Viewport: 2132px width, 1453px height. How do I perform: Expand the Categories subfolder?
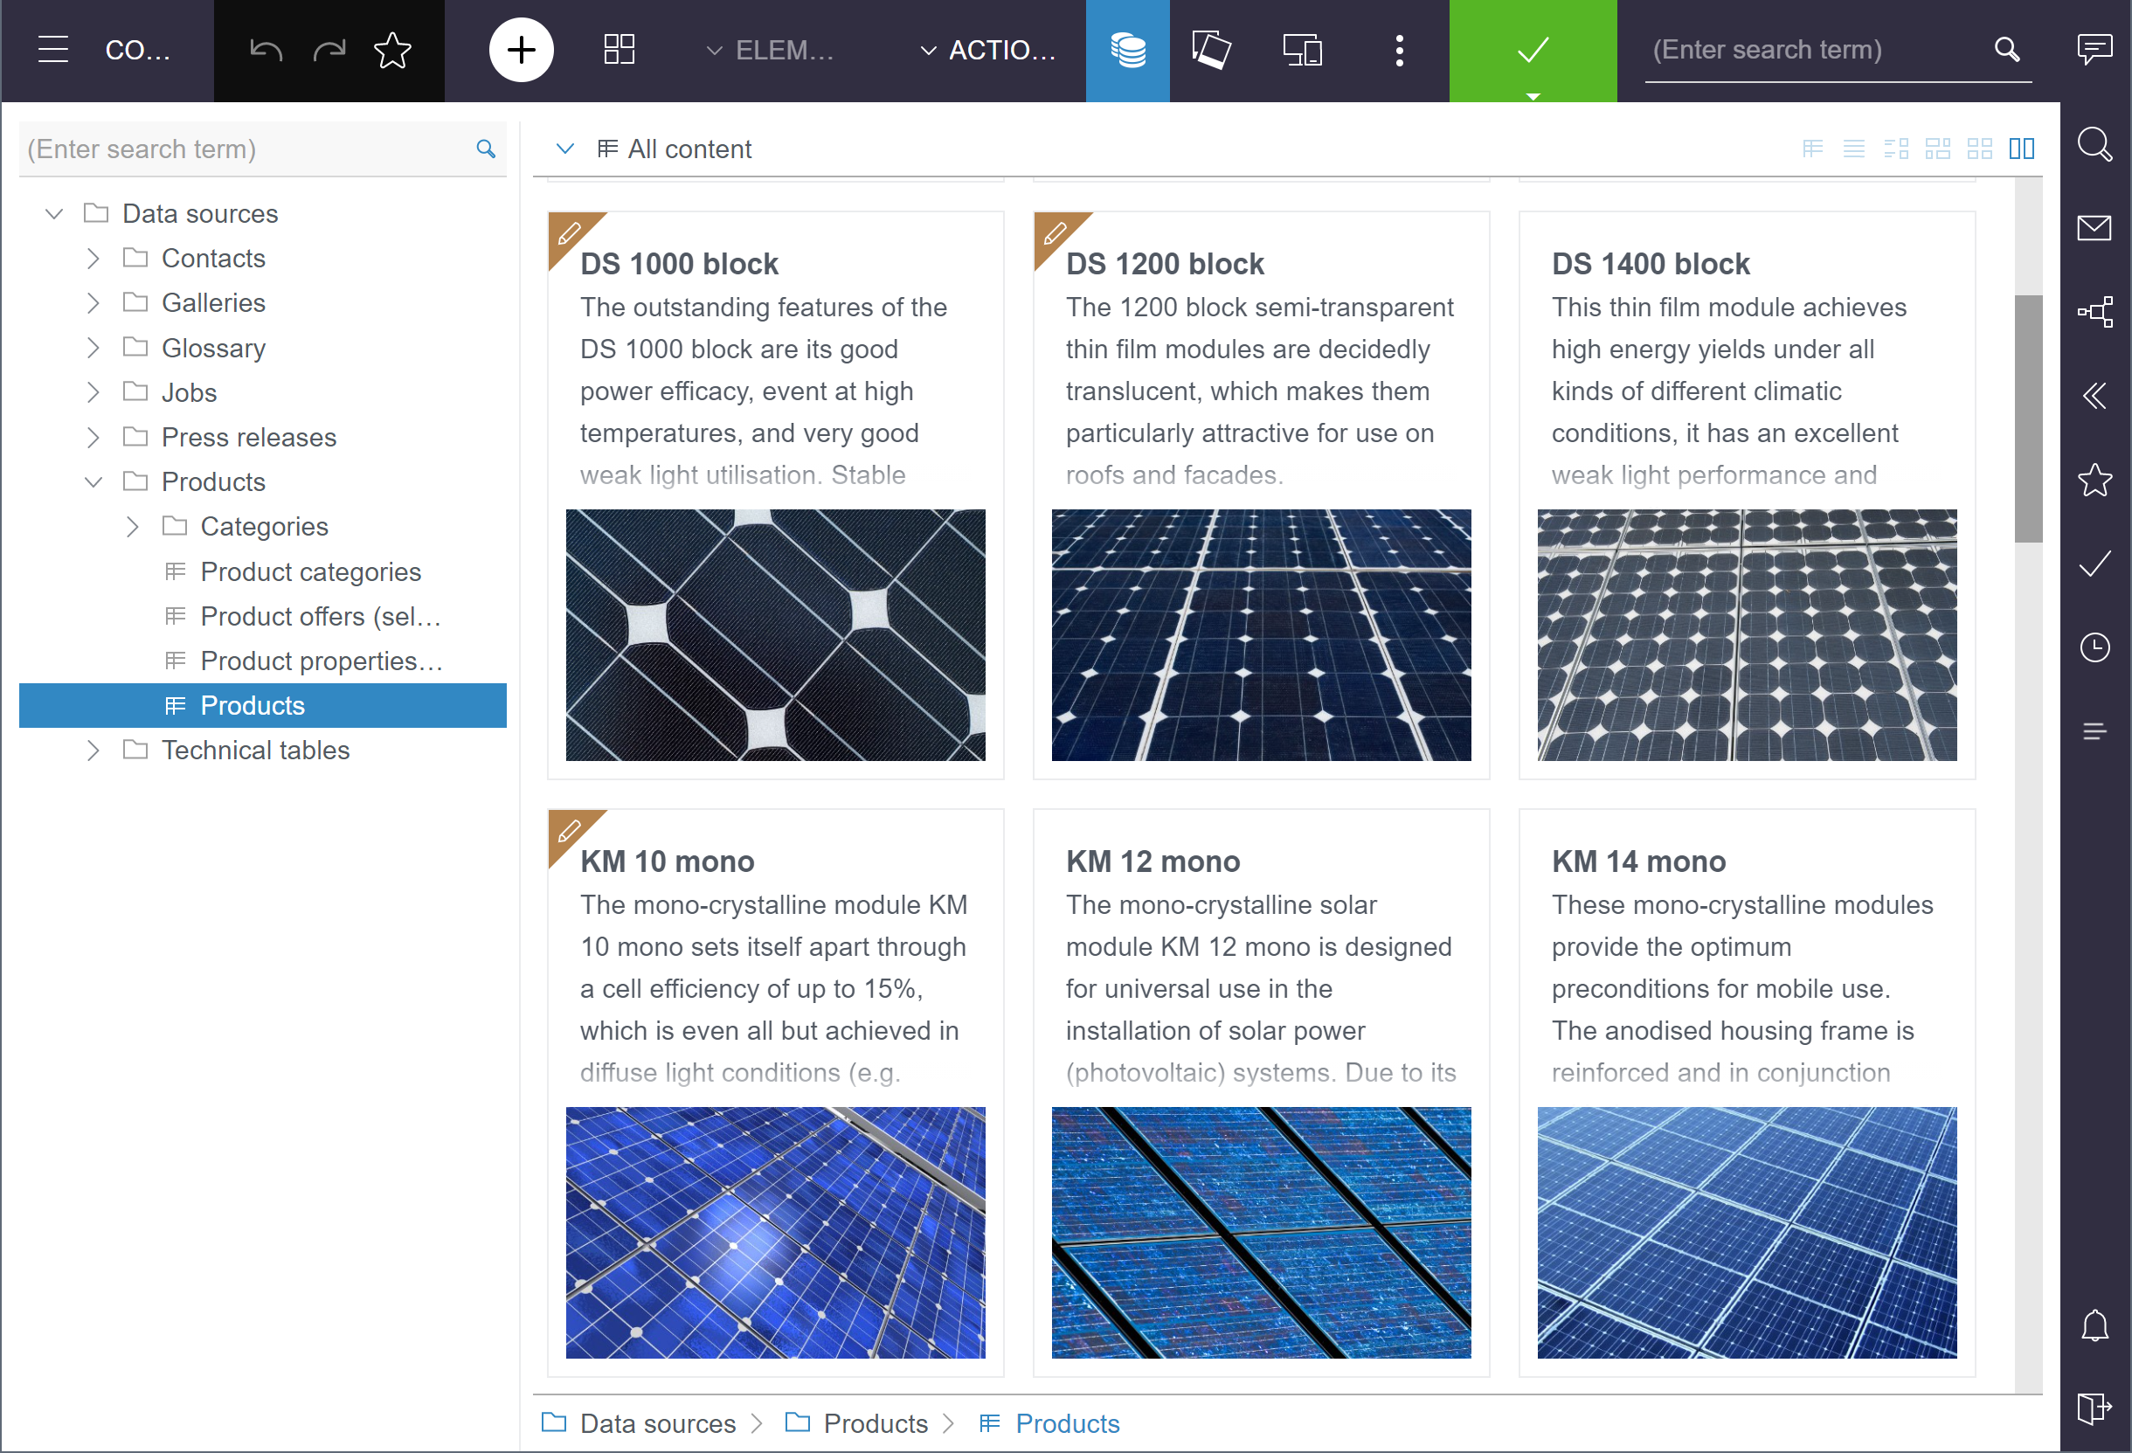[132, 527]
